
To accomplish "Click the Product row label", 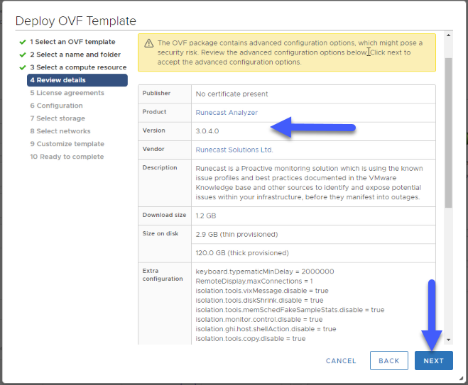I will pos(154,112).
